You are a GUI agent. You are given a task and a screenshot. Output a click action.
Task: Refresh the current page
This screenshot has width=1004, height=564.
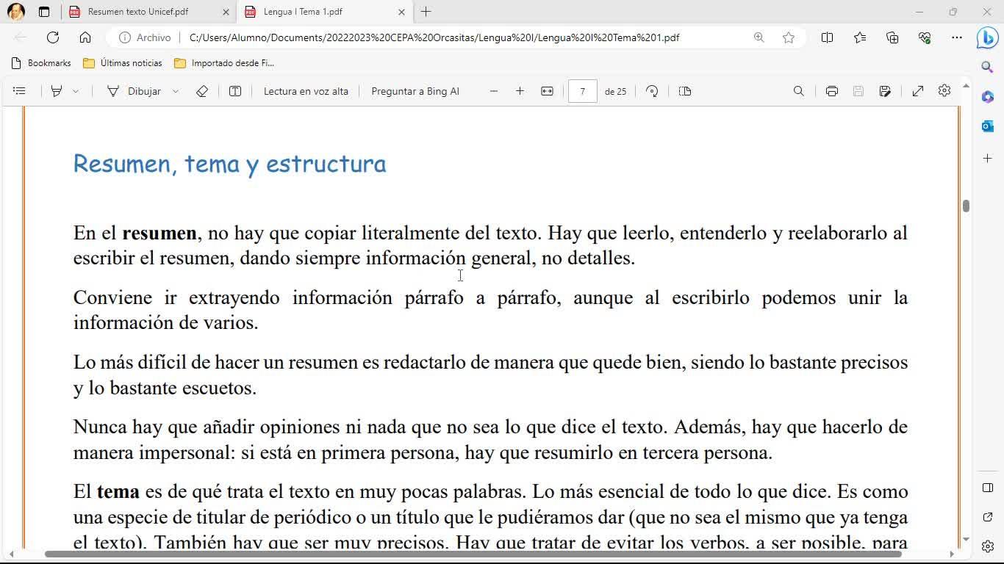click(53, 37)
